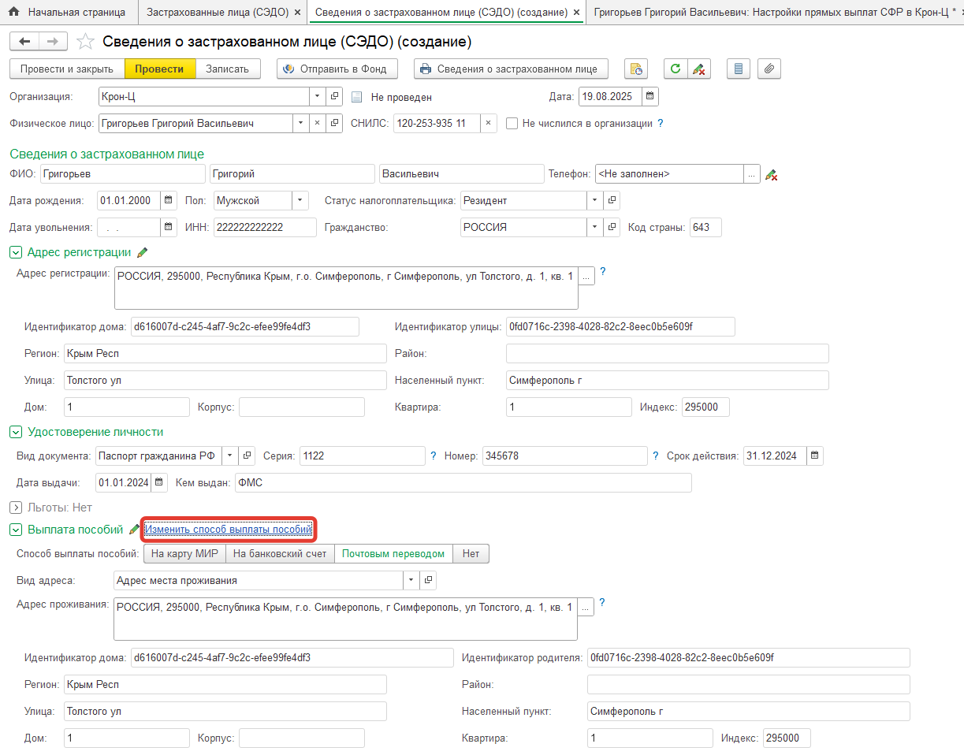Open Статус налогоплательщика dropdown
964x755 pixels.
(595, 201)
